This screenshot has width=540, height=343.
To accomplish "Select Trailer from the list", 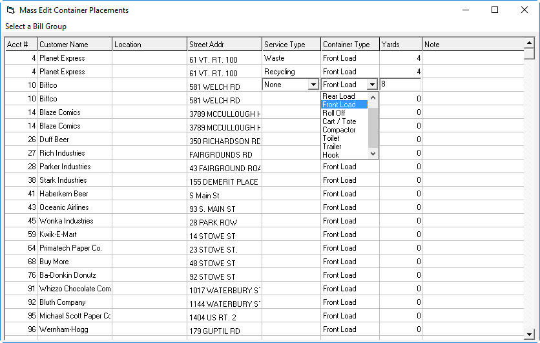I will point(332,147).
